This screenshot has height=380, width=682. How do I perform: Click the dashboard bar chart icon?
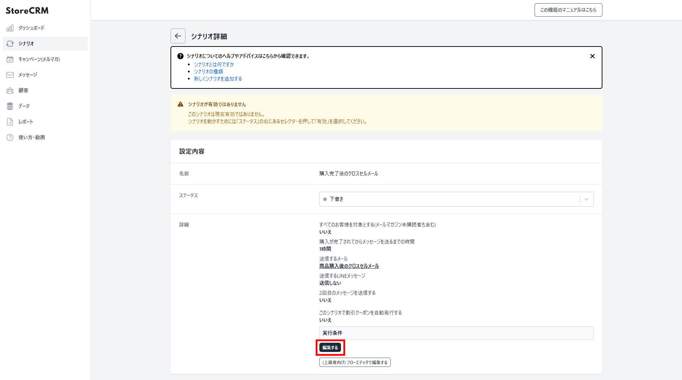10,28
